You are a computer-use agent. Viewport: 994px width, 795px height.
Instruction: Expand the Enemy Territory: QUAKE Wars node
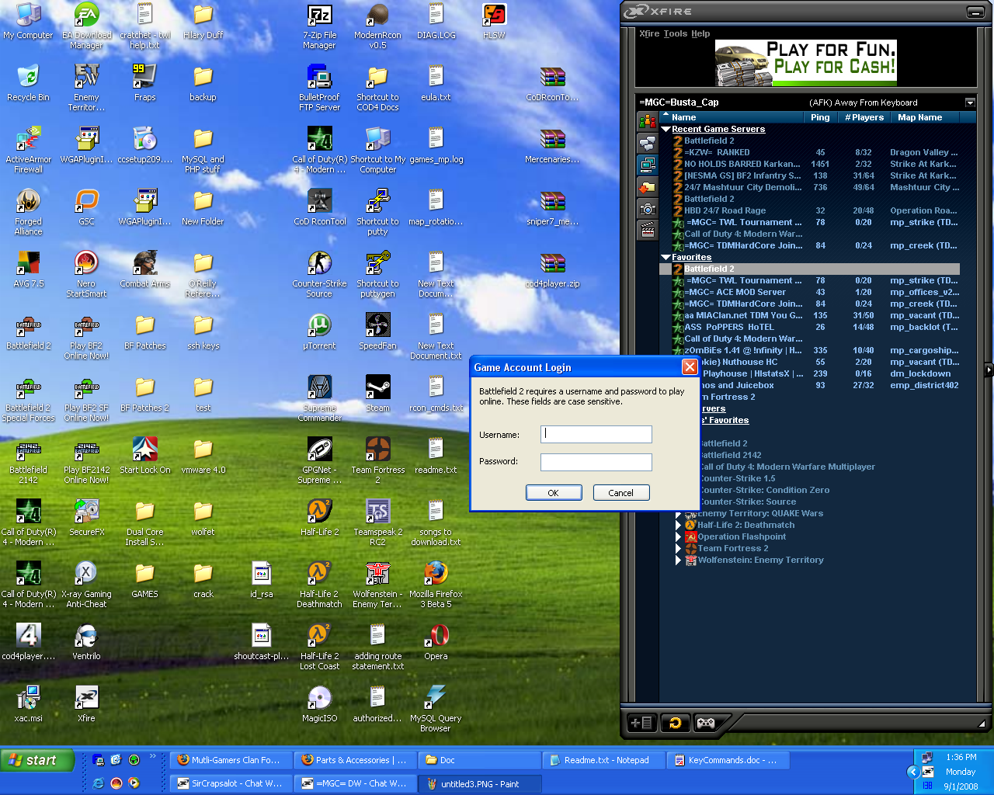point(678,513)
